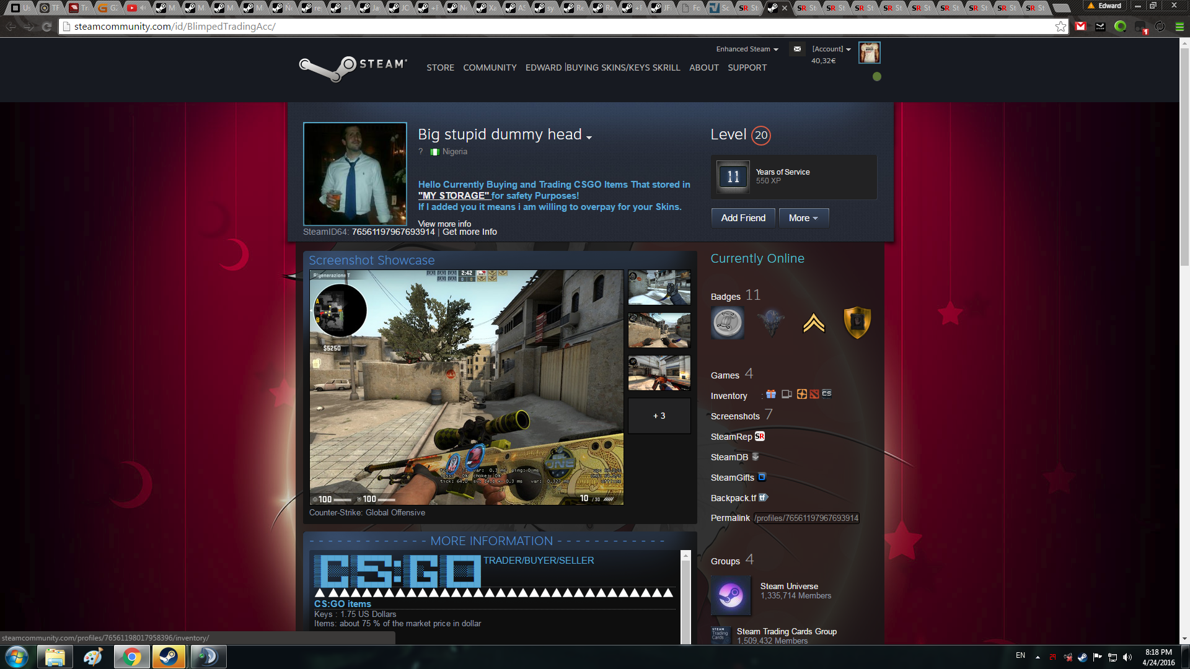The height and width of the screenshot is (669, 1190).
Task: Open the envelope notifications icon in Steam header
Action: click(797, 49)
